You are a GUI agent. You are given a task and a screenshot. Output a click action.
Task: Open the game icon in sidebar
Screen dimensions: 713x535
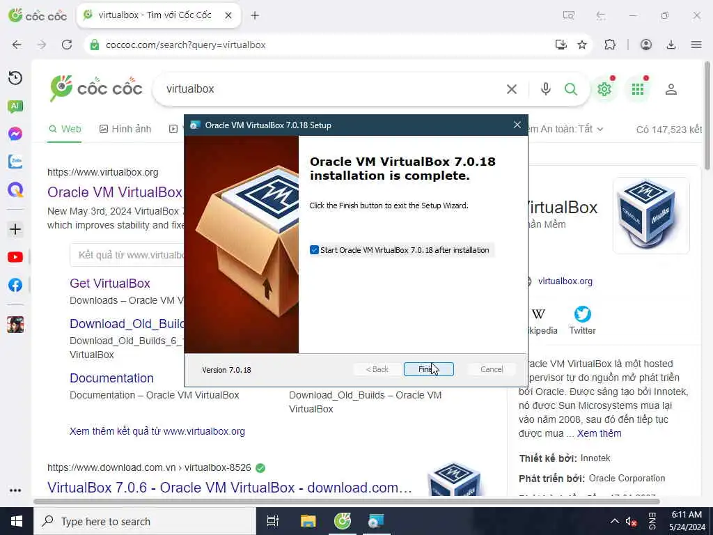15,325
